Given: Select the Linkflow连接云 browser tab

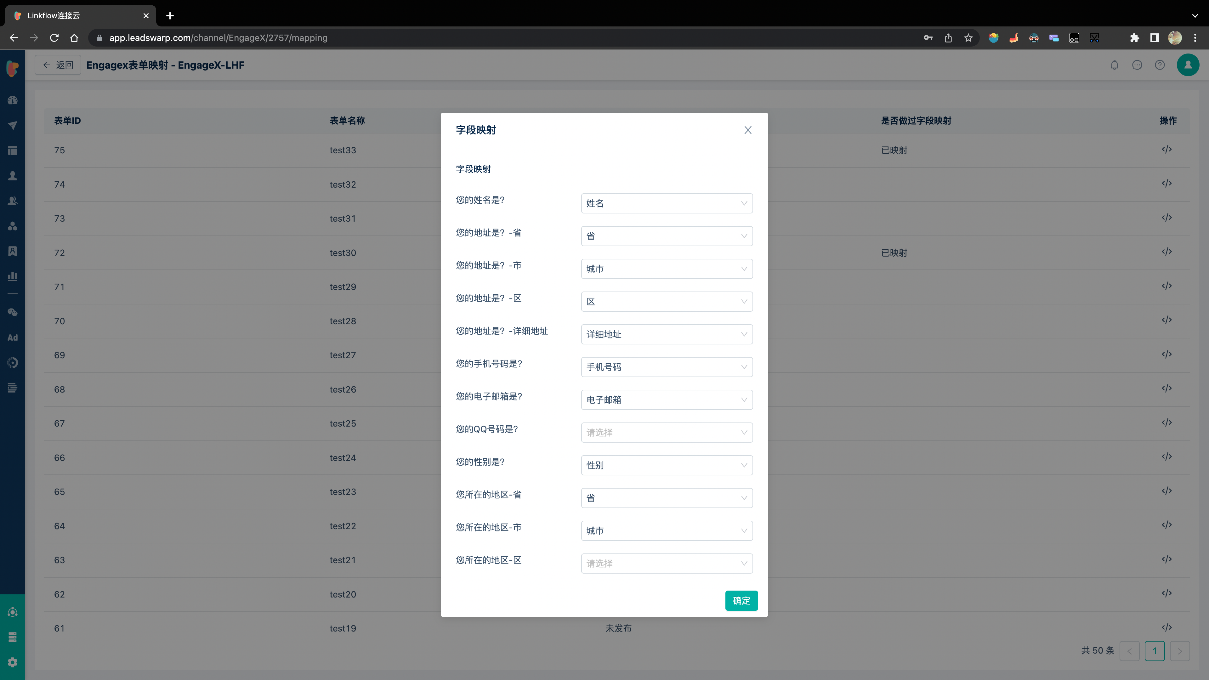Looking at the screenshot, I should click(x=81, y=15).
